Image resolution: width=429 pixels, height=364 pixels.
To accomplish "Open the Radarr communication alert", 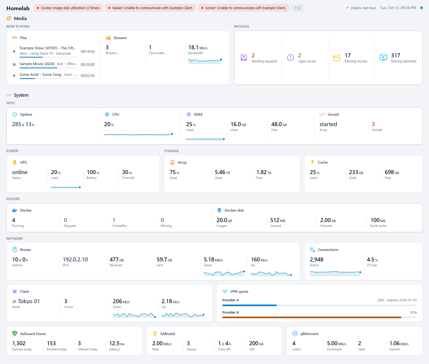I will coord(150,8).
